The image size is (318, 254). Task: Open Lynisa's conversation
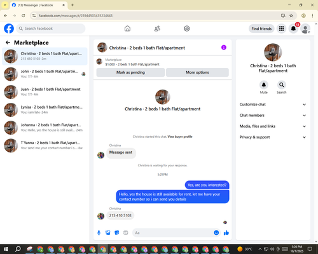[45, 110]
